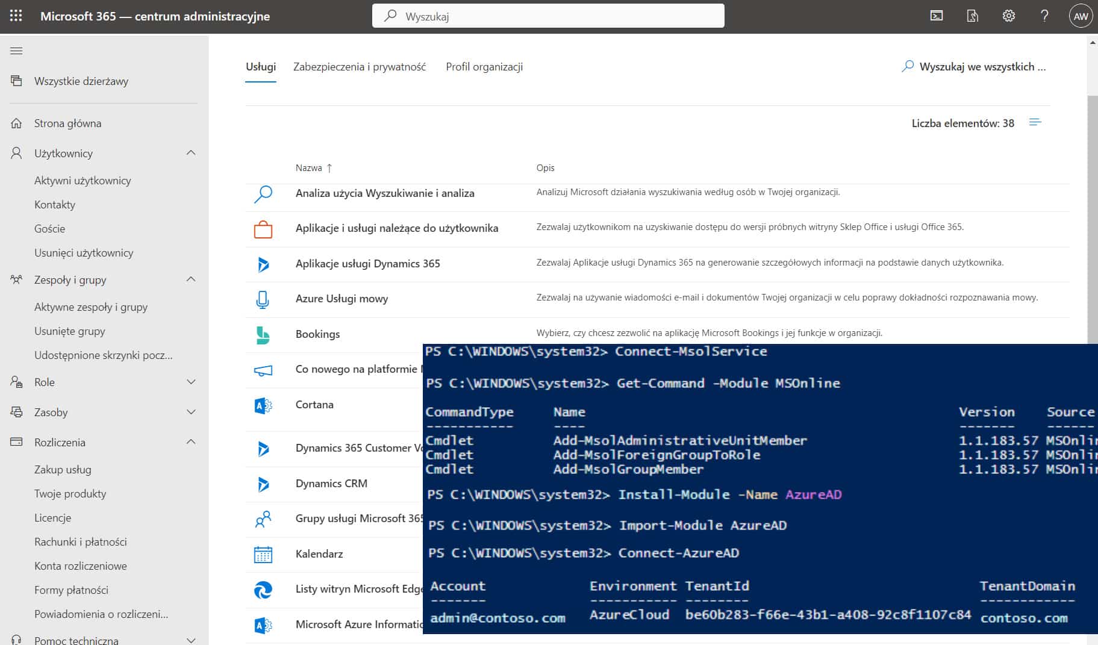Screen dimensions: 1098x645
Task: Click the Kalendarz calendar icon
Action: 263,554
